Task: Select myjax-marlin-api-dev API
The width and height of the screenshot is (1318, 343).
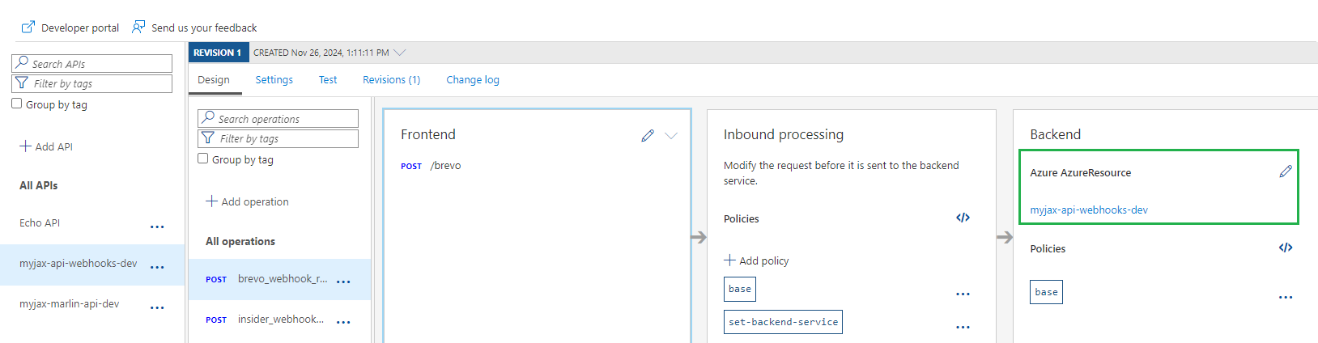Action: (69, 304)
